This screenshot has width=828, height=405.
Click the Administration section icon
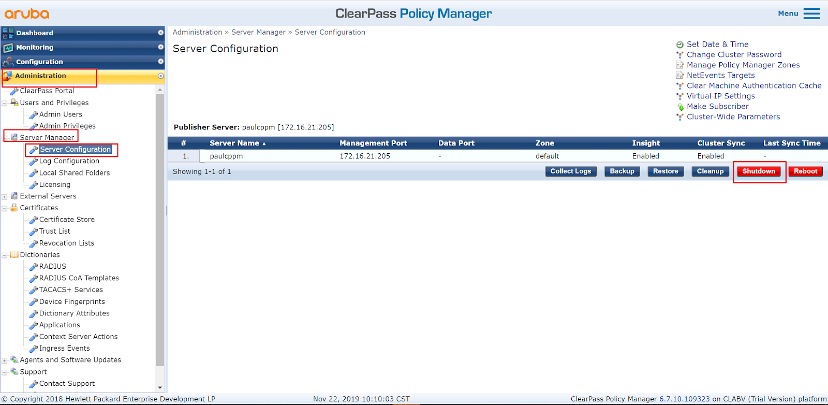(8, 76)
